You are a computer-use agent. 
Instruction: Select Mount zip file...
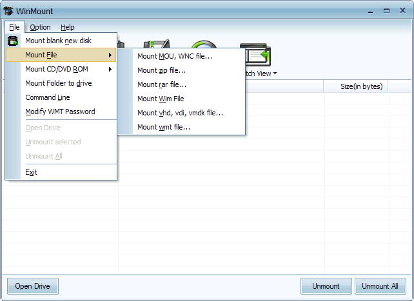click(x=181, y=70)
